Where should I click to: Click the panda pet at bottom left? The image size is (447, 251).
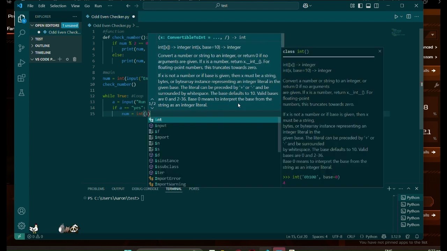pos(74,229)
